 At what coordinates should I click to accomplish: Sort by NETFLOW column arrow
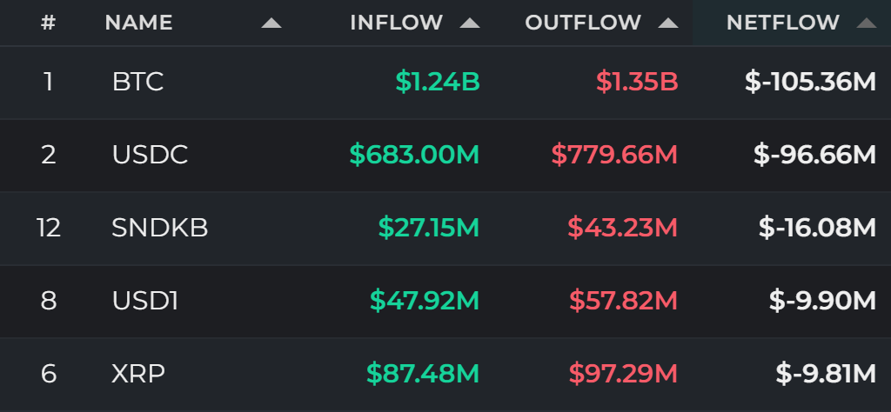[867, 23]
